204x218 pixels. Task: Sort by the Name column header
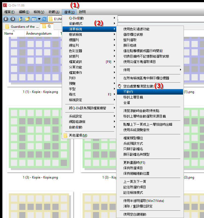pyautogui.click(x=13, y=34)
